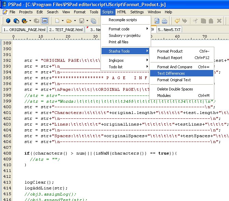Click logClear(); on line 413
Image resolution: width=229 pixels, height=201 pixels.
pos(39,182)
